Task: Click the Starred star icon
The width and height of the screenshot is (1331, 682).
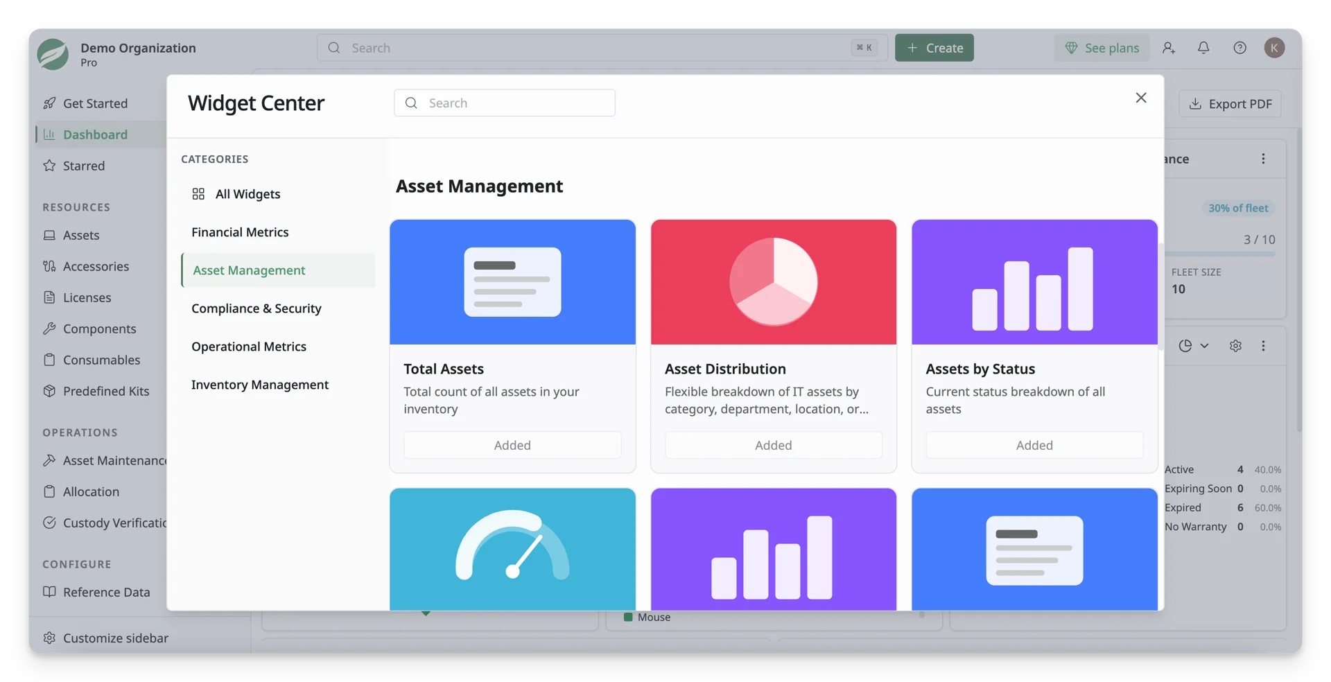Action: 49,166
